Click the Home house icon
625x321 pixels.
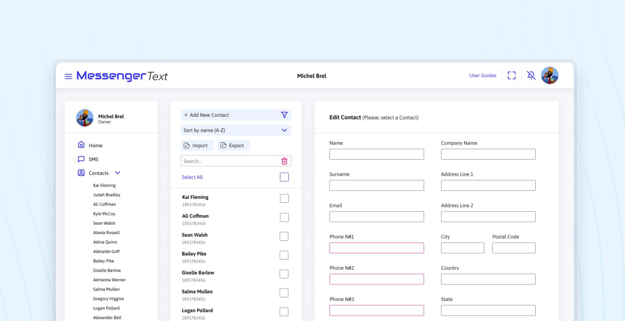[x=81, y=145]
